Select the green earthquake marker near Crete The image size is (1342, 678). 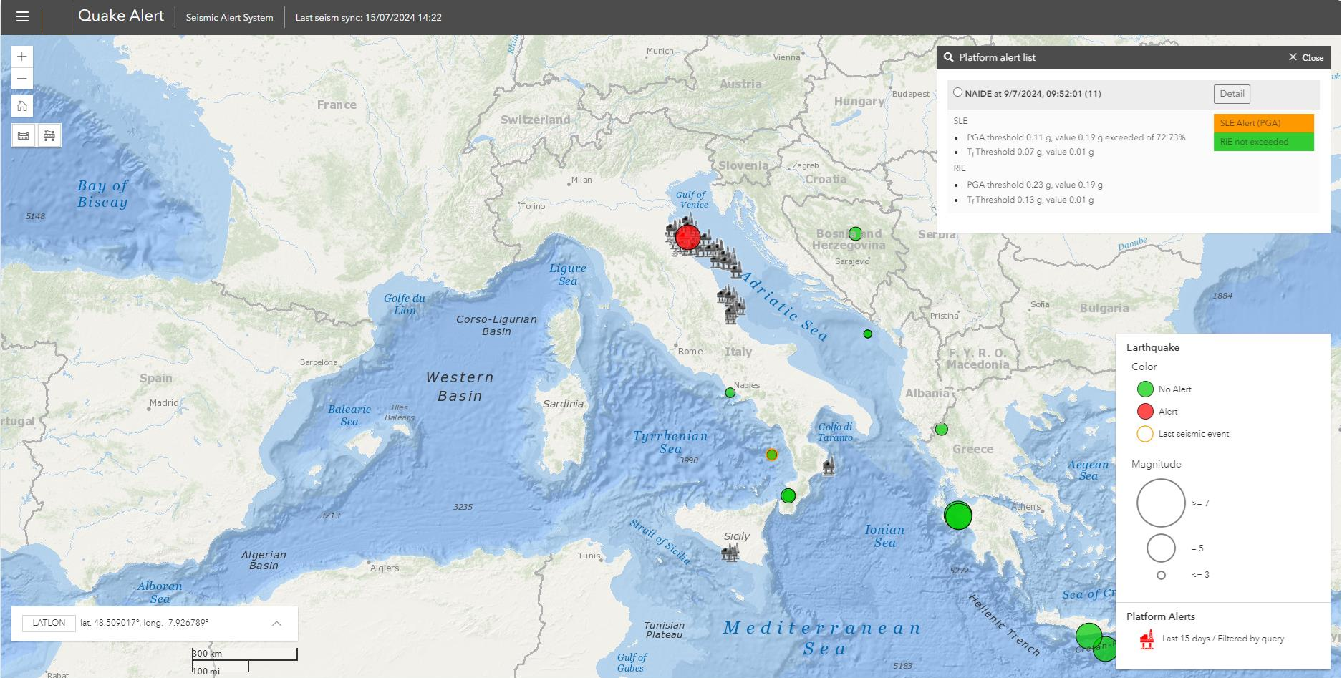[x=1088, y=635]
